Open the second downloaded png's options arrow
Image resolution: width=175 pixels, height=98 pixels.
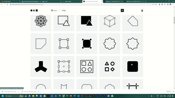(x=38, y=91)
